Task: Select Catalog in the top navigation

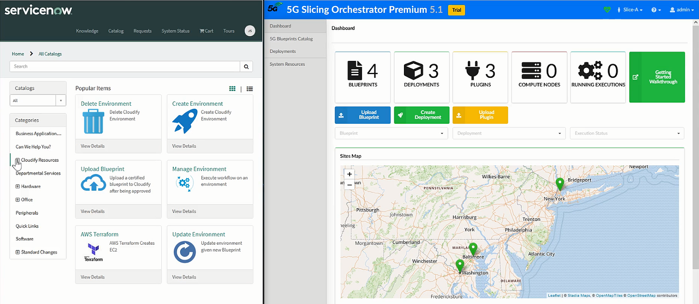Action: tap(115, 30)
